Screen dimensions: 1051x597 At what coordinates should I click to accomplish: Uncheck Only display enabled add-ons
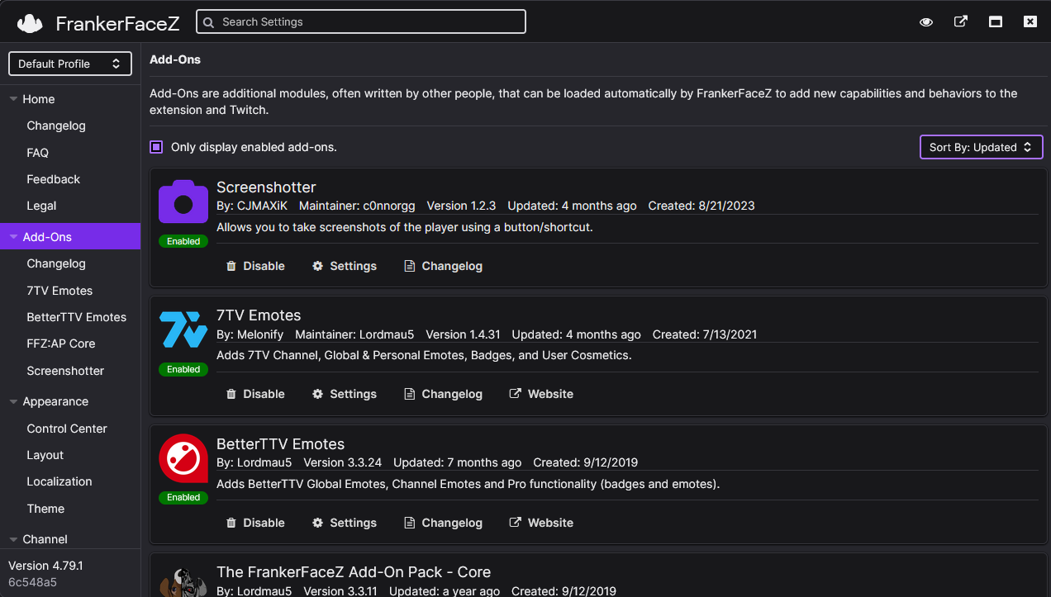click(156, 147)
